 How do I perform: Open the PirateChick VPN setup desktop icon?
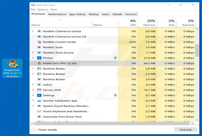(x=12, y=68)
